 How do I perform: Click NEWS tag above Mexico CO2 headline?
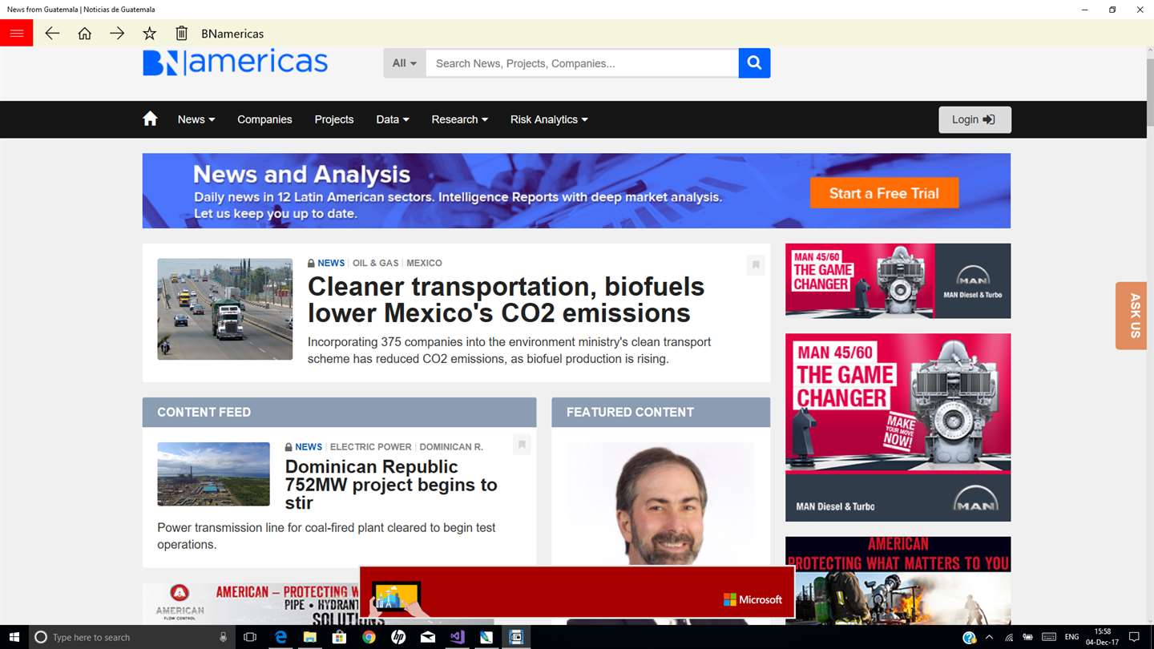331,263
